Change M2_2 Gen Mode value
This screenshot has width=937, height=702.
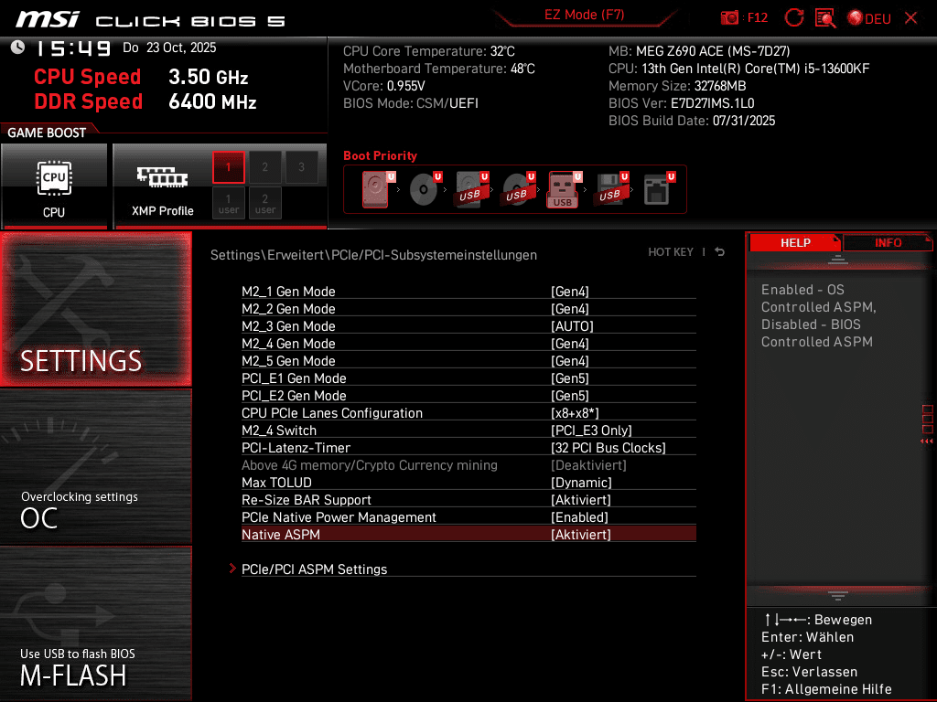point(569,309)
